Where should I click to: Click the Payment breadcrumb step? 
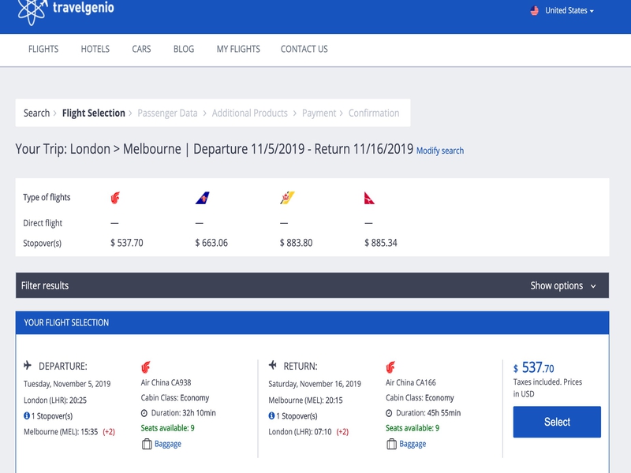pos(319,113)
